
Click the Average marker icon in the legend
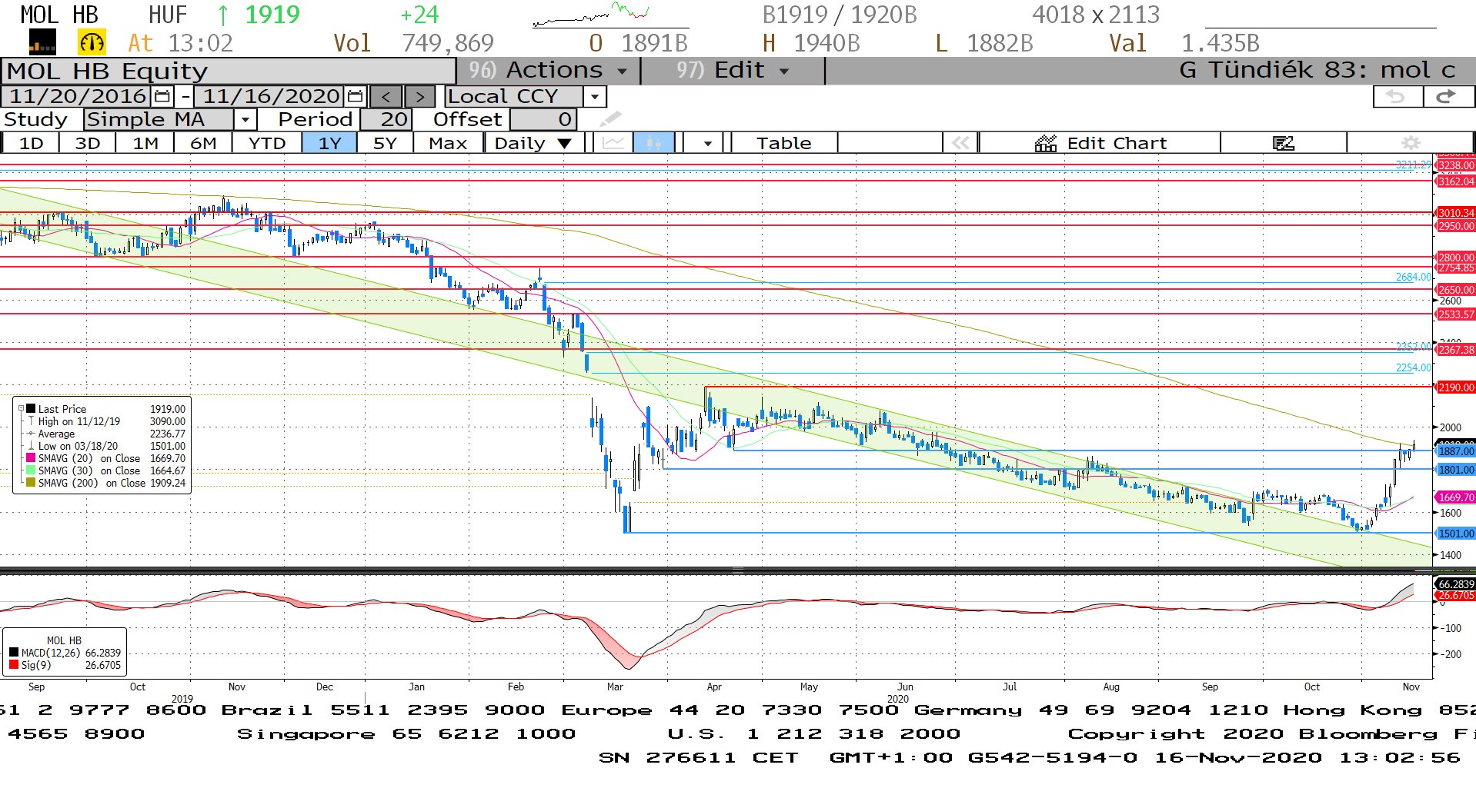[x=31, y=434]
